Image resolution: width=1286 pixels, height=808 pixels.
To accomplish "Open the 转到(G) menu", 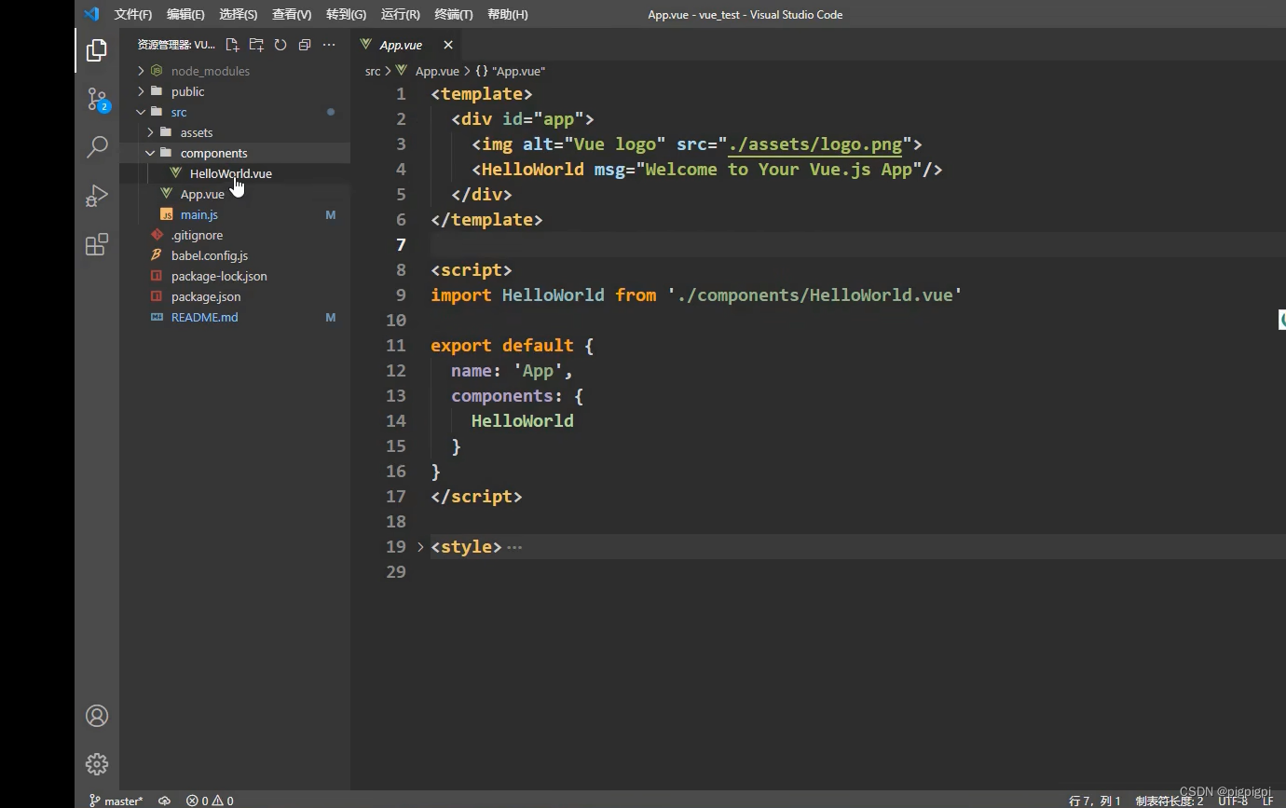I will point(346,14).
